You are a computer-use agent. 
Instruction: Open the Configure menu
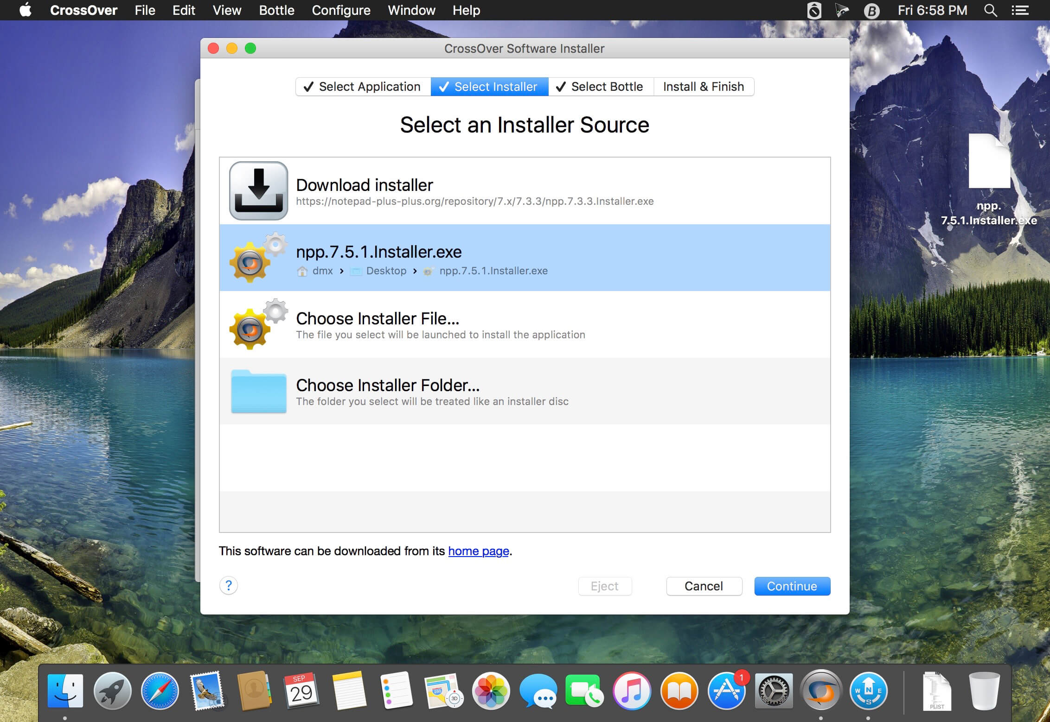(x=341, y=10)
